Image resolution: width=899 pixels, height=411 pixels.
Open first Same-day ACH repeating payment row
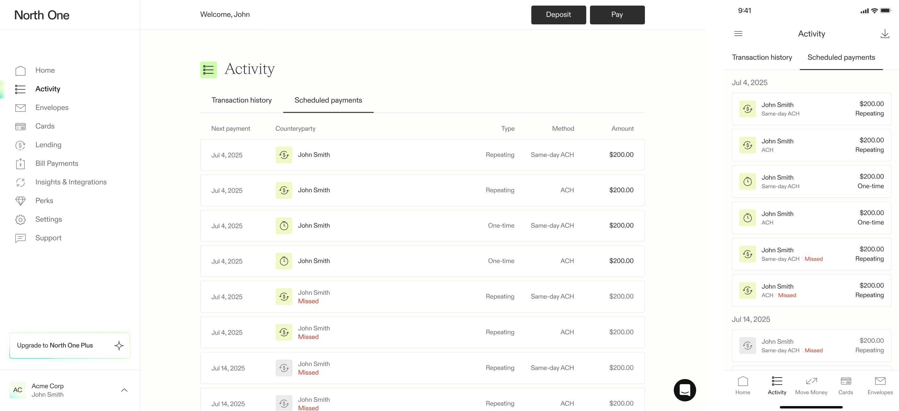(x=422, y=155)
